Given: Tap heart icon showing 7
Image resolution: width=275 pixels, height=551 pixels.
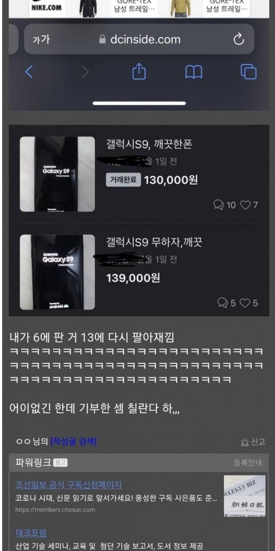Looking at the screenshot, I should 245,205.
